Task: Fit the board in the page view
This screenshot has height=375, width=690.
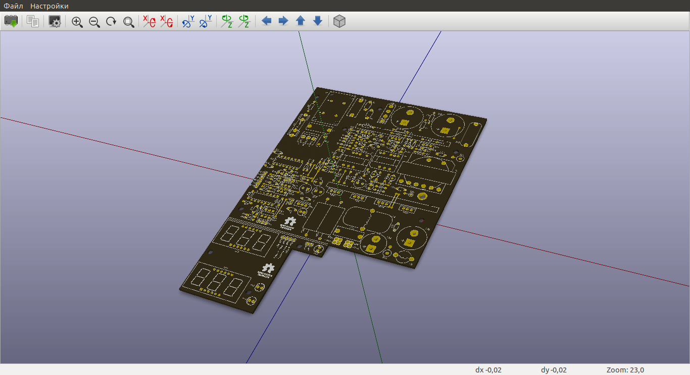Action: tap(129, 21)
